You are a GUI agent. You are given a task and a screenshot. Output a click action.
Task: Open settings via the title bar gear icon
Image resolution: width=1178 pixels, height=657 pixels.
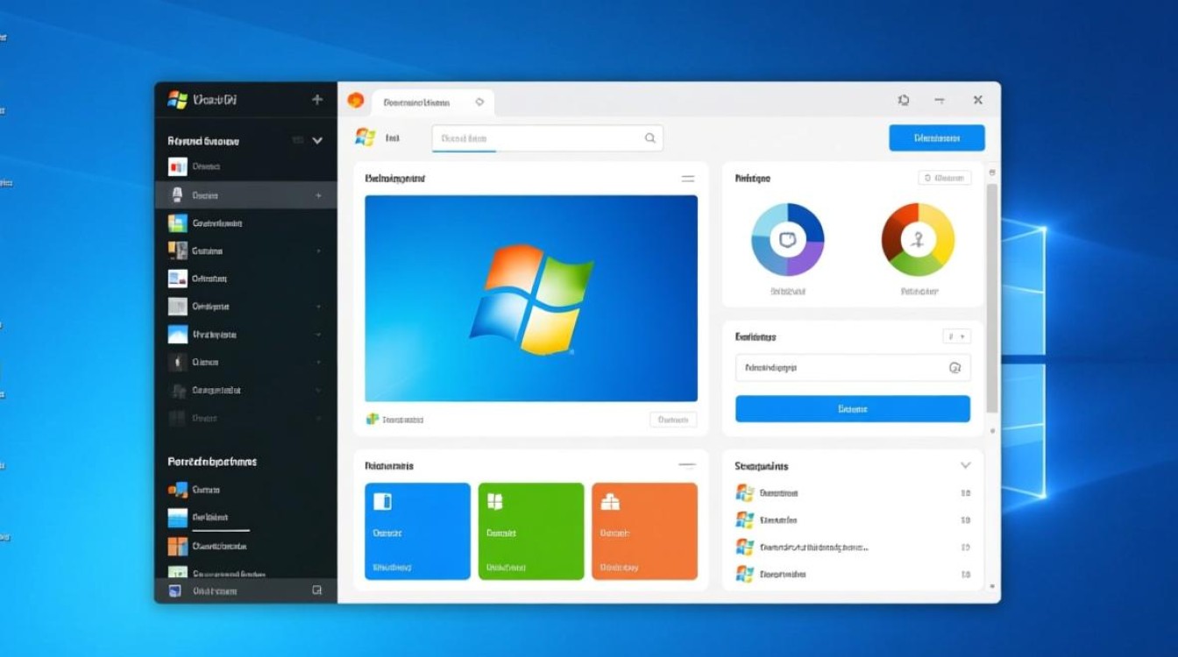pyautogui.click(x=904, y=101)
